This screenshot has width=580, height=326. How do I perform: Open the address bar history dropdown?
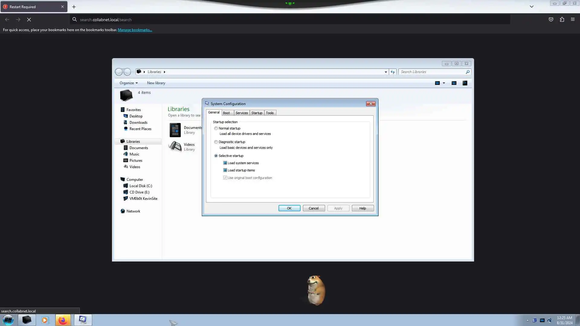[x=386, y=72]
